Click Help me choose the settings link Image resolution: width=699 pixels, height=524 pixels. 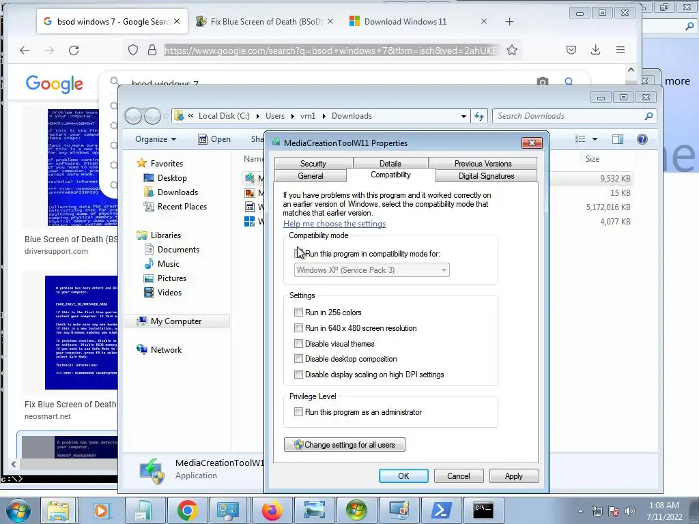click(334, 224)
